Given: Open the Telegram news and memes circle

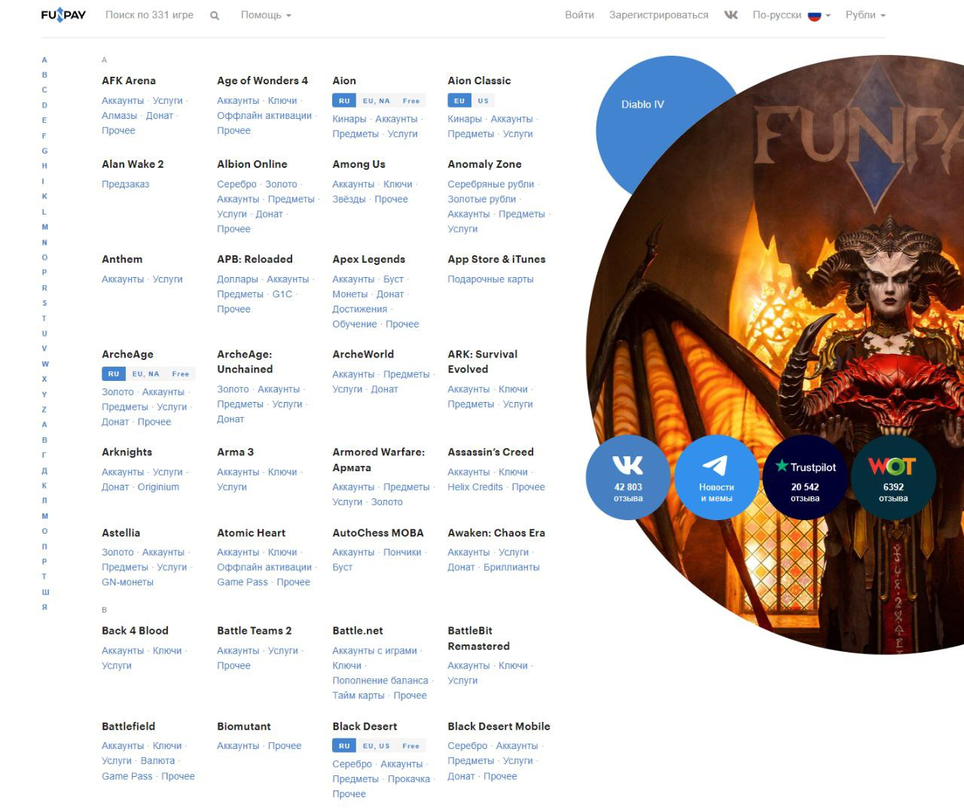Looking at the screenshot, I should [x=716, y=477].
